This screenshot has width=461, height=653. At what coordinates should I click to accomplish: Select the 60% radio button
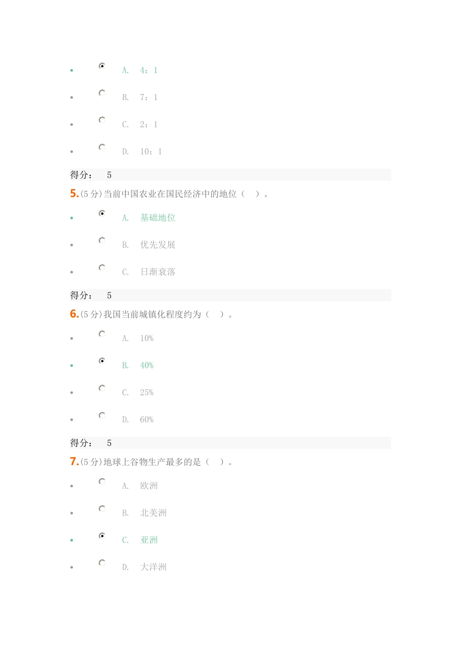(x=102, y=415)
